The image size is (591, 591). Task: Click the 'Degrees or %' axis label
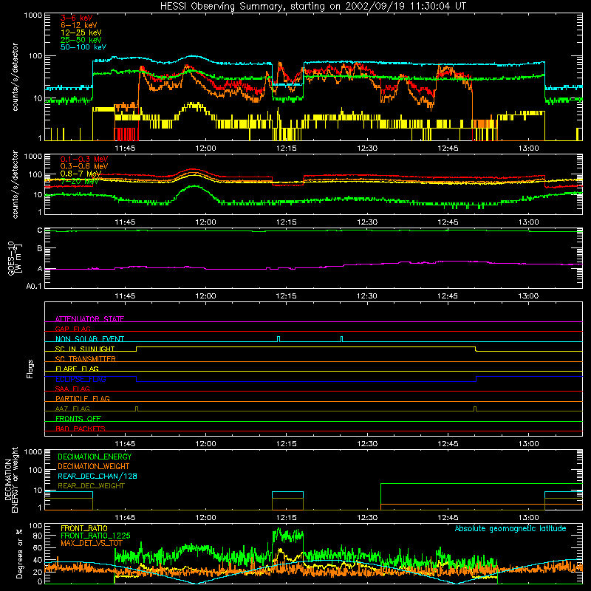19,553
